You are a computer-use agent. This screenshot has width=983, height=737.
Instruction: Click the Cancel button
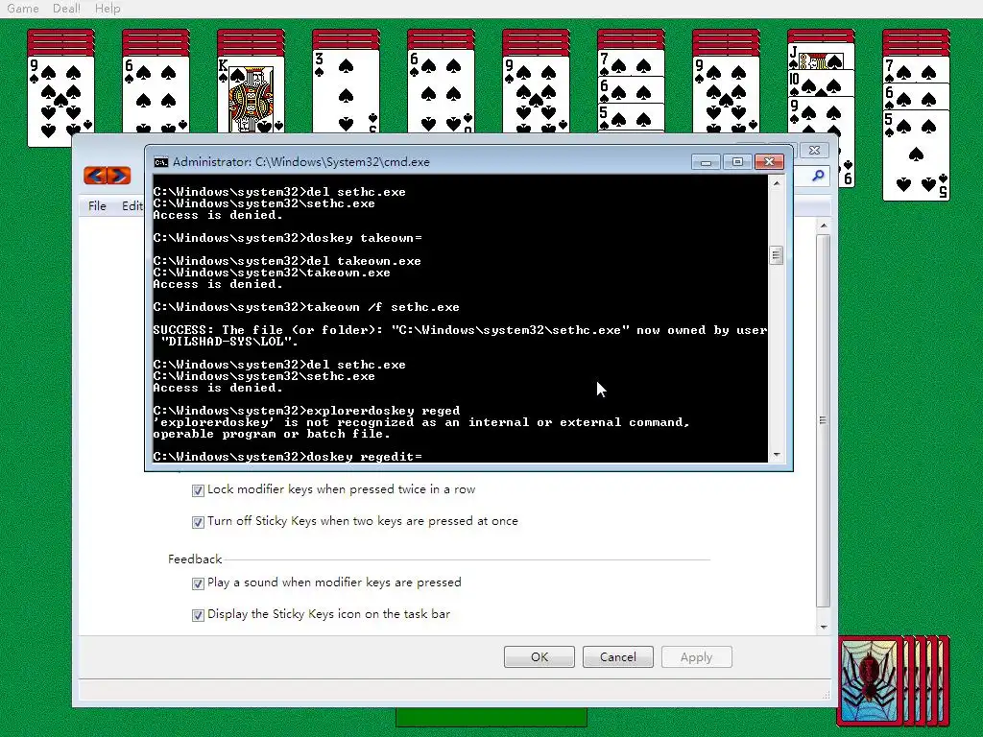click(x=617, y=656)
